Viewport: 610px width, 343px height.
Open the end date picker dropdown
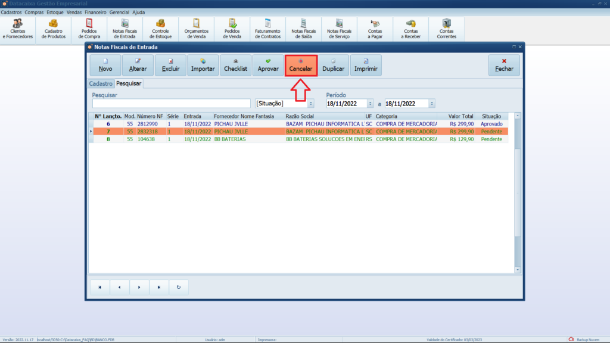point(431,104)
